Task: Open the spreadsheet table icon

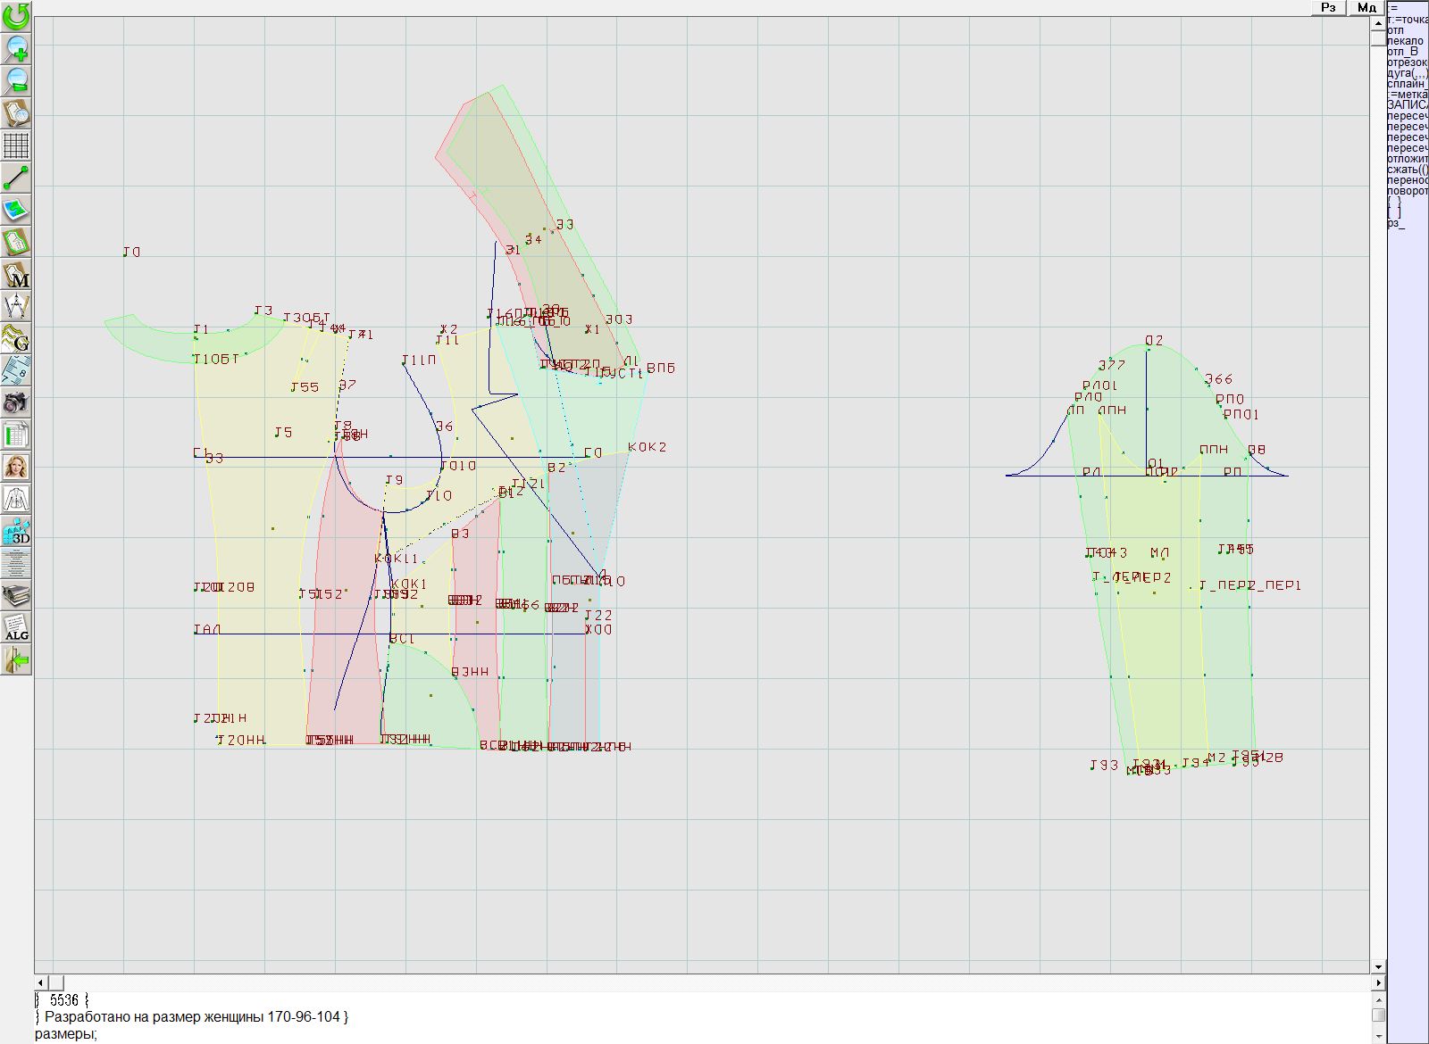Action: [16, 435]
